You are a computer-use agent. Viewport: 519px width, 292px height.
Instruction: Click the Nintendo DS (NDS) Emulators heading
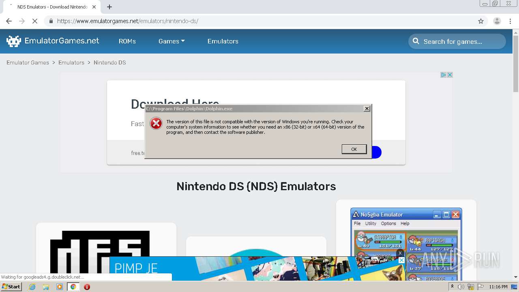point(256,186)
